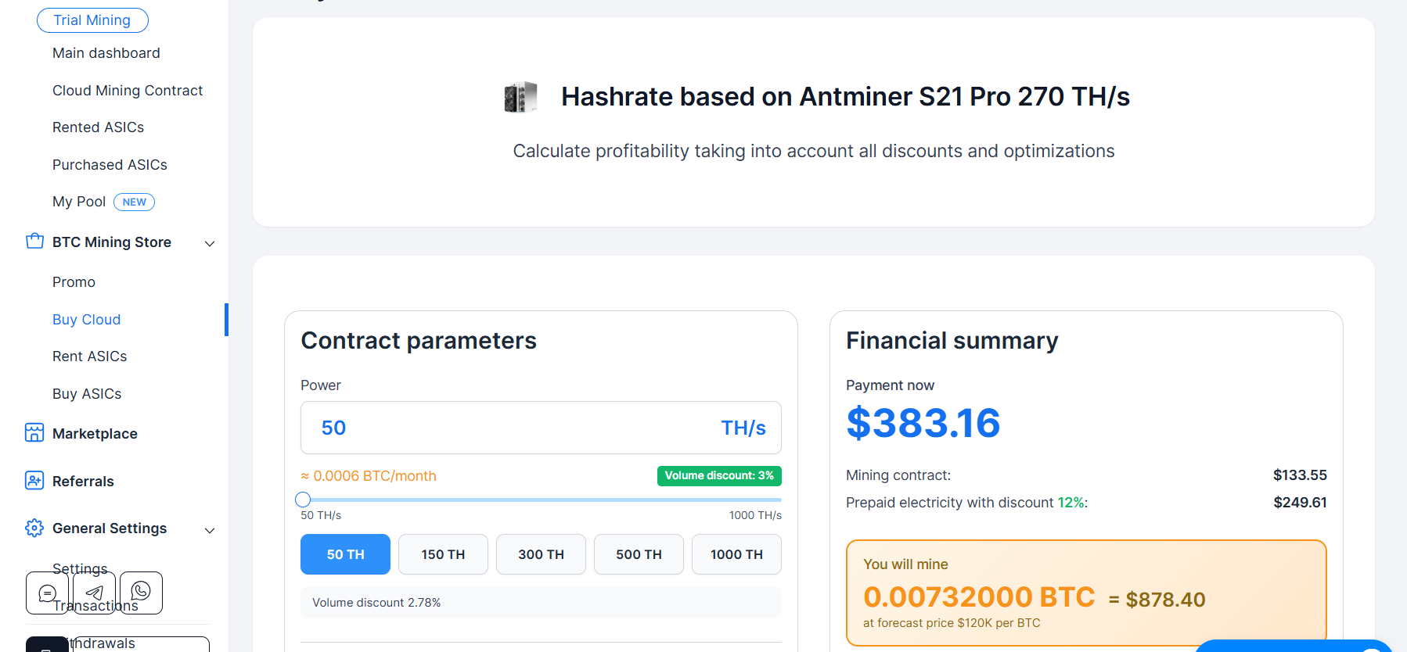
Task: Click the General Settings gear icon
Action: tap(34, 528)
